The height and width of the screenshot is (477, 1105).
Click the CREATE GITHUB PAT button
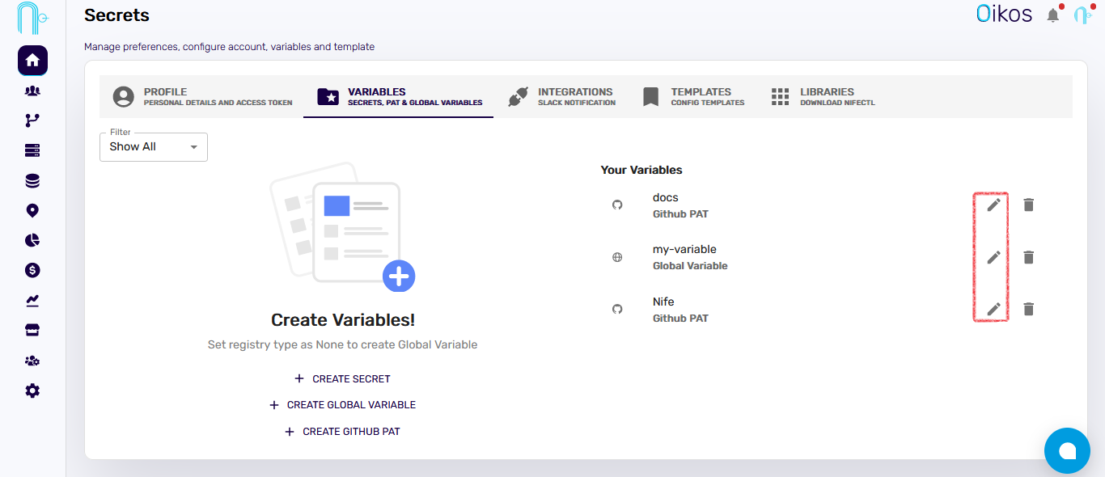click(342, 431)
